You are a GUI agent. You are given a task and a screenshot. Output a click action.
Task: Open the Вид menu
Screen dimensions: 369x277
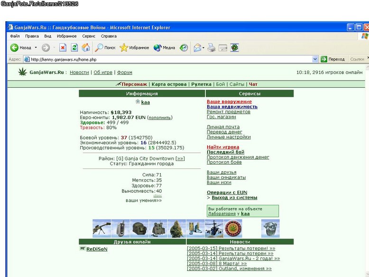click(47, 36)
